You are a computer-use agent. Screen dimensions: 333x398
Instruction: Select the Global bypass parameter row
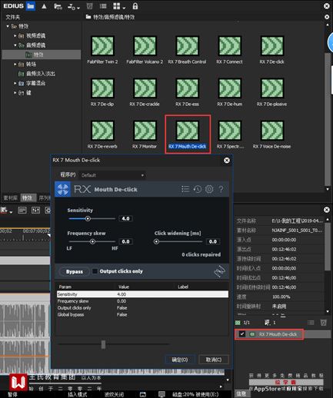click(142, 314)
